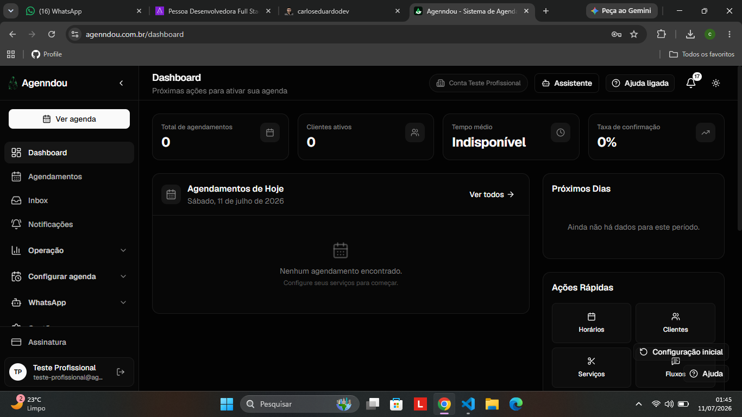
Task: Collapse the Agenndou sidebar with the chevron
Action: tap(121, 83)
